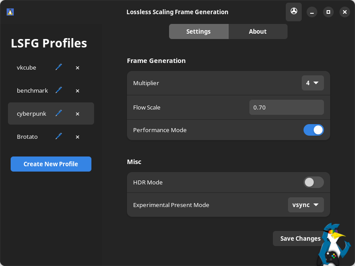The width and height of the screenshot is (355, 266).
Task: Edit the Brotato profile with the pencil icon
Action: tap(59, 137)
